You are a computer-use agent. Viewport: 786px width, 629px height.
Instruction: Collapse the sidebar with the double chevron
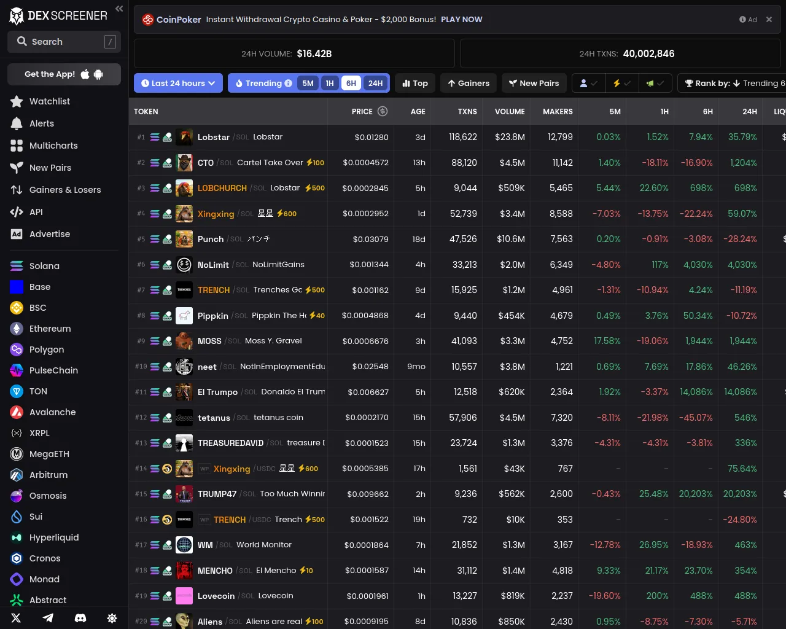coord(119,9)
